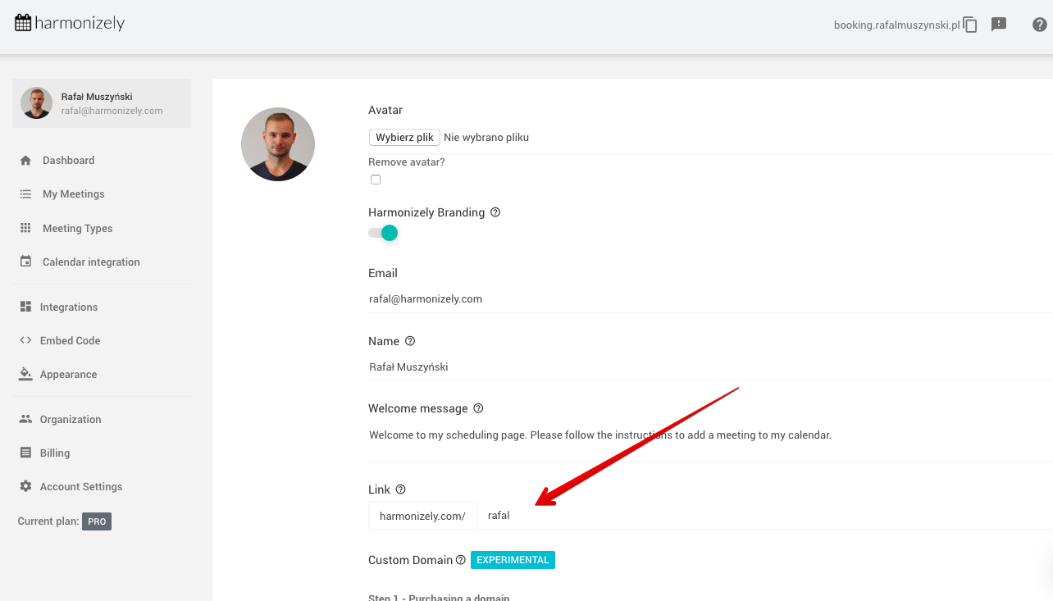This screenshot has width=1053, height=601.
Task: Click help icon next to Name label
Action: (410, 341)
